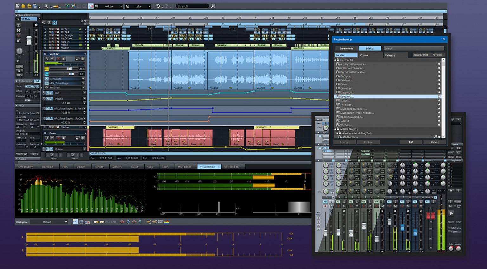This screenshot has width=487, height=269.
Task: Click the MONO button in Track Editor
Action: point(19,67)
